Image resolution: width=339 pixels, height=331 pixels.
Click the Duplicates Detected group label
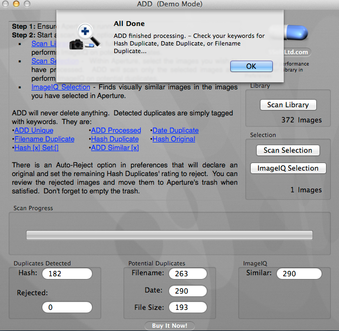[x=42, y=263]
